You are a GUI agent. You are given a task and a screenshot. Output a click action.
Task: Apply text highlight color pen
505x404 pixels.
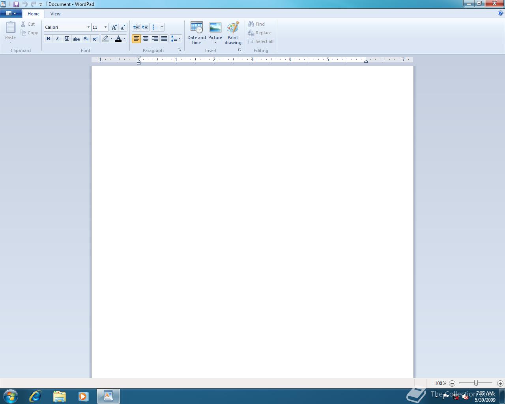(x=105, y=38)
